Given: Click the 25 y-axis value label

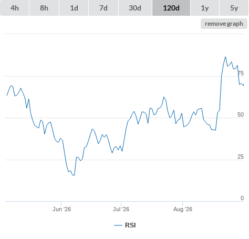Looking at the screenshot, I should click(241, 157).
